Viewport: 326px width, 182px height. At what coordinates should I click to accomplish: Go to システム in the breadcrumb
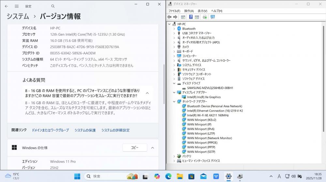tap(18, 16)
